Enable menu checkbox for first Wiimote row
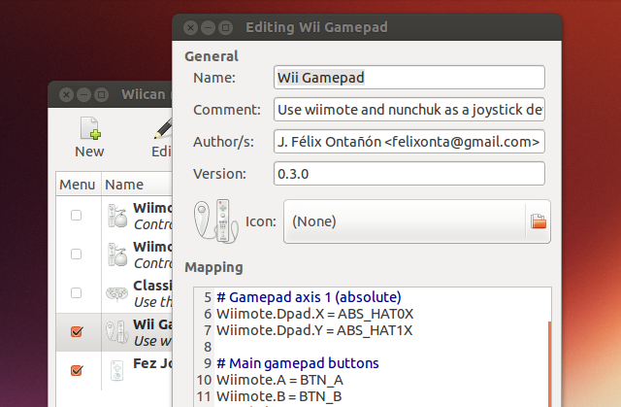Screen dimensions: 621x407 (76, 216)
